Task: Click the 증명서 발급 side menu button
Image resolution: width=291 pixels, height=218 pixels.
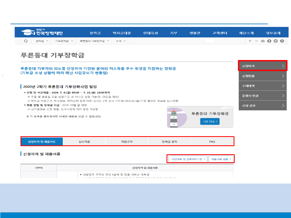Action: (x=263, y=96)
